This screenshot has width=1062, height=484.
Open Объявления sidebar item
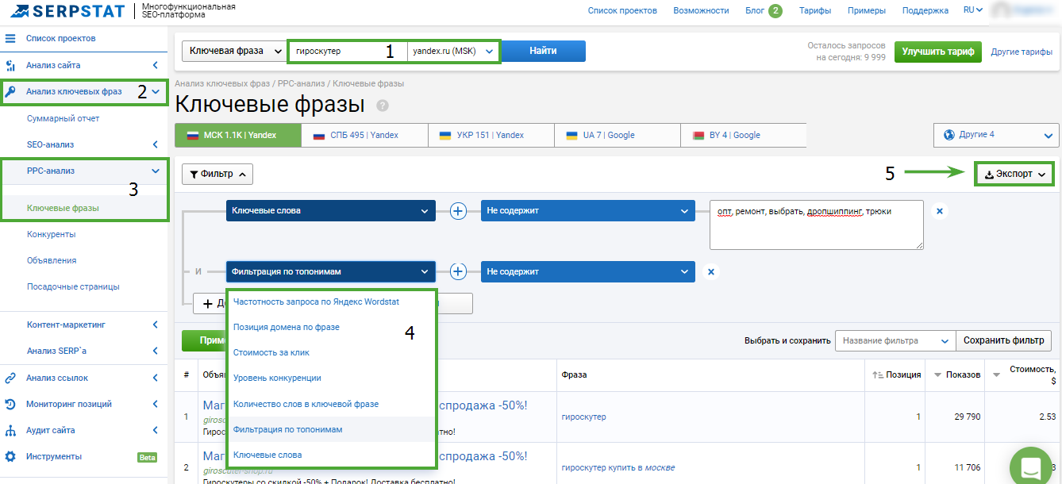pyautogui.click(x=52, y=260)
